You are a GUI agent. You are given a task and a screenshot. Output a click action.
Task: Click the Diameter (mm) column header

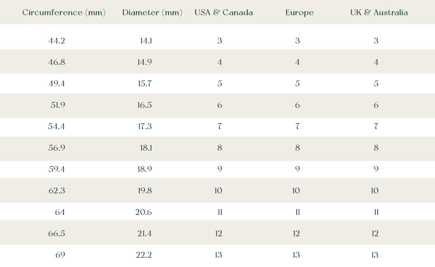[152, 13]
